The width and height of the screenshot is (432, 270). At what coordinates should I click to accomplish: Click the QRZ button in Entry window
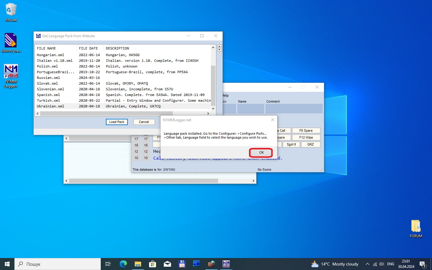(310, 144)
